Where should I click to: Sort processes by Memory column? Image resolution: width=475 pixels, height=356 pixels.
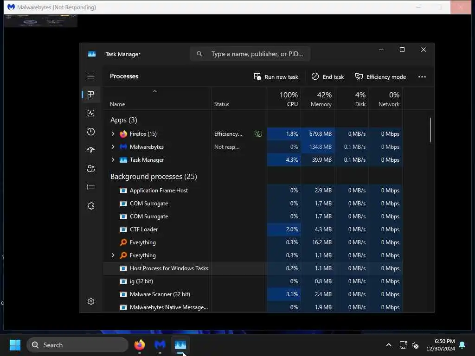coord(318,99)
